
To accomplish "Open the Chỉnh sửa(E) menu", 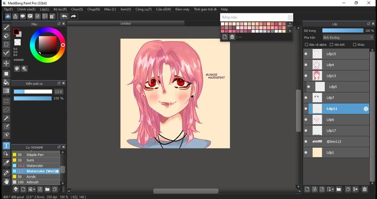I will point(27,9).
